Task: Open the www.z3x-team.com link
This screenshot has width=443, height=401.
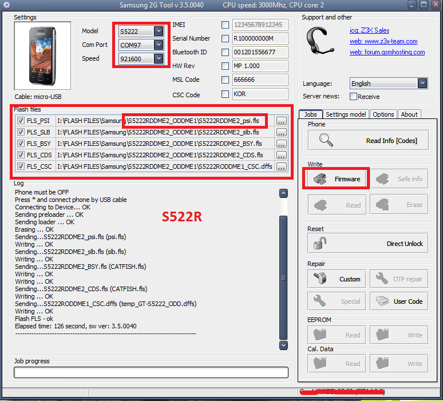Action: (383, 41)
